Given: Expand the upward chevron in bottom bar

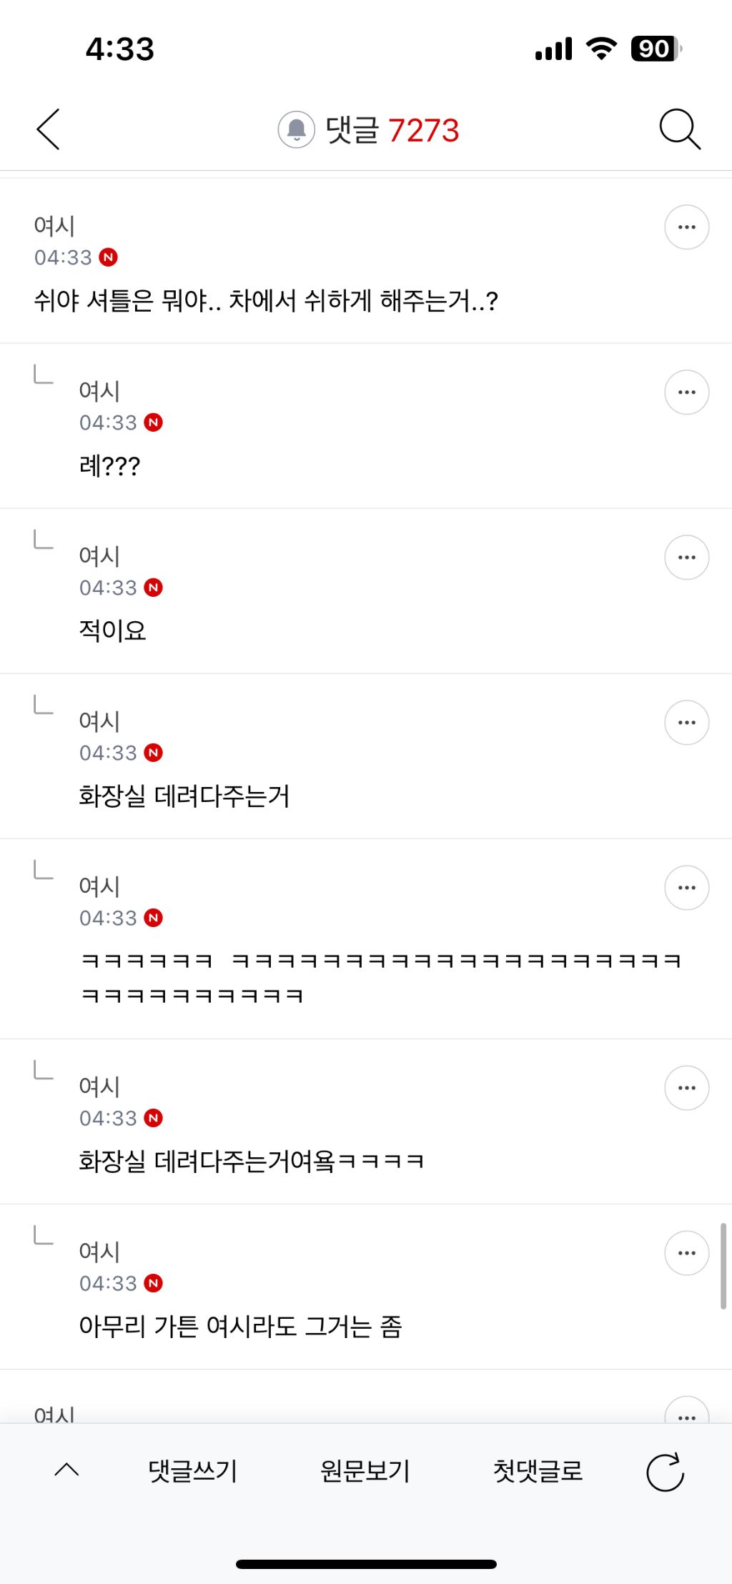Looking at the screenshot, I should point(67,1470).
